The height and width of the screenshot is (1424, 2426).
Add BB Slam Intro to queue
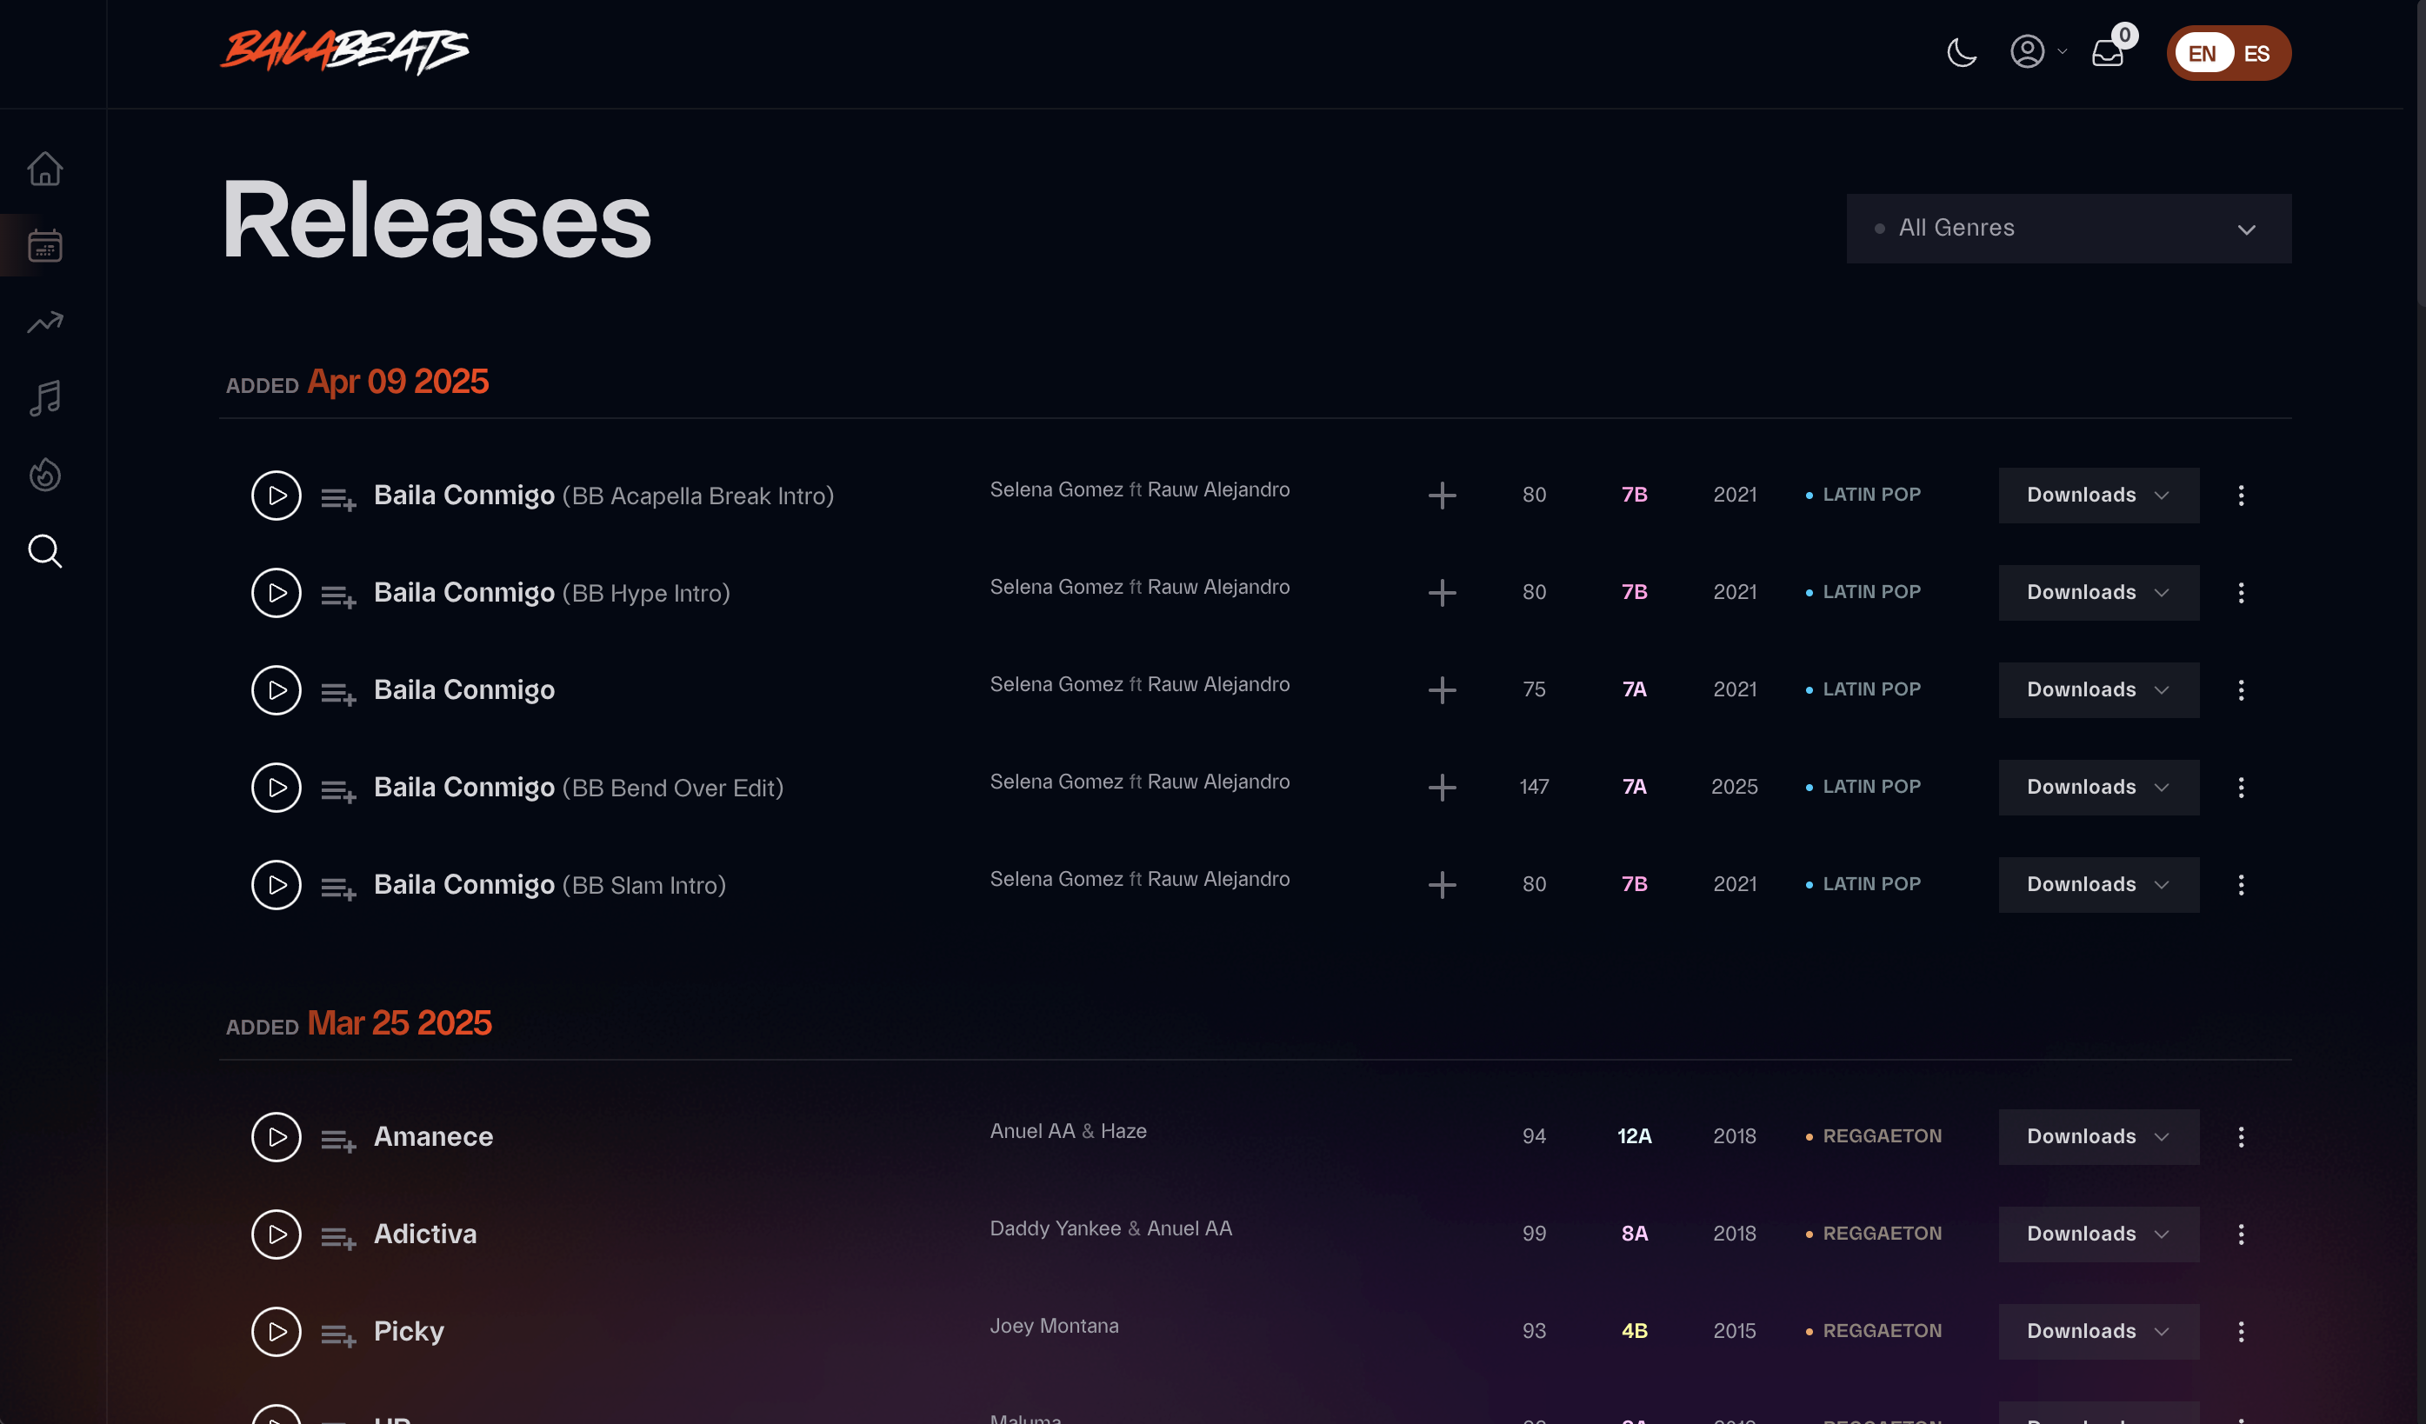[338, 888]
